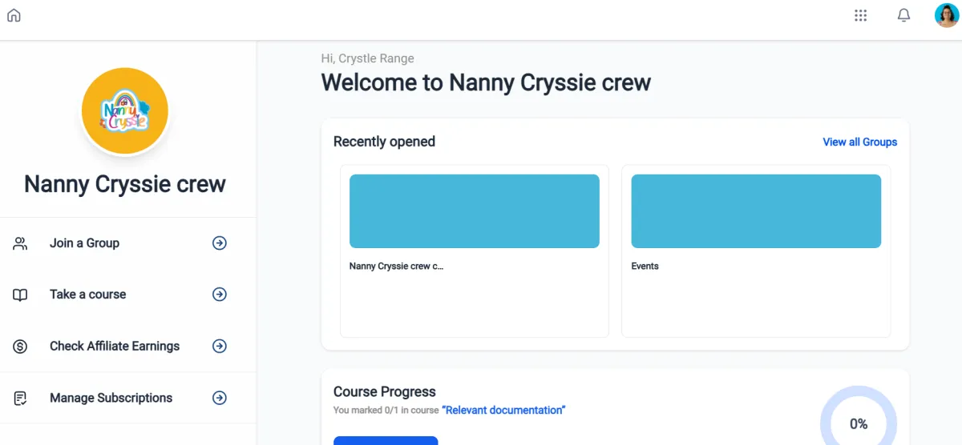Image resolution: width=962 pixels, height=445 pixels.
Task: Click arrow circle for Manage Subscriptions
Action: coord(219,398)
